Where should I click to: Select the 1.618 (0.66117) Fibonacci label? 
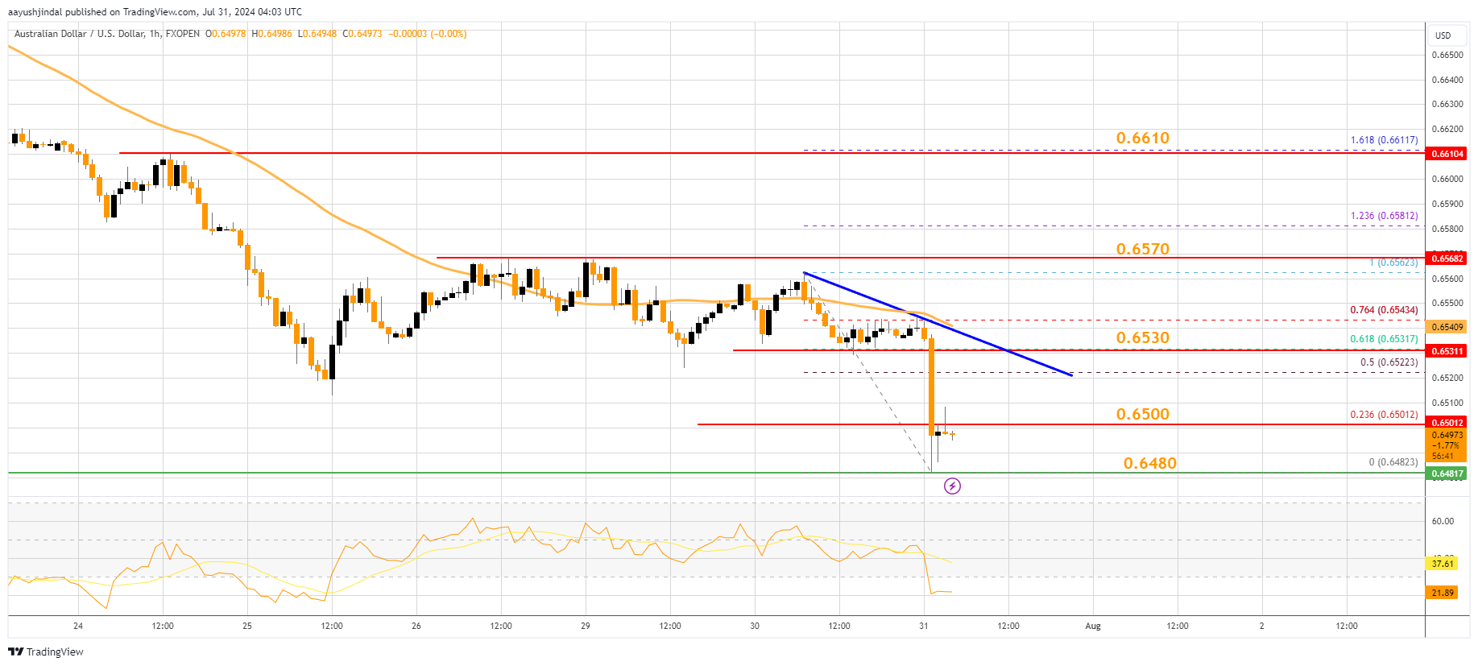(x=1384, y=140)
